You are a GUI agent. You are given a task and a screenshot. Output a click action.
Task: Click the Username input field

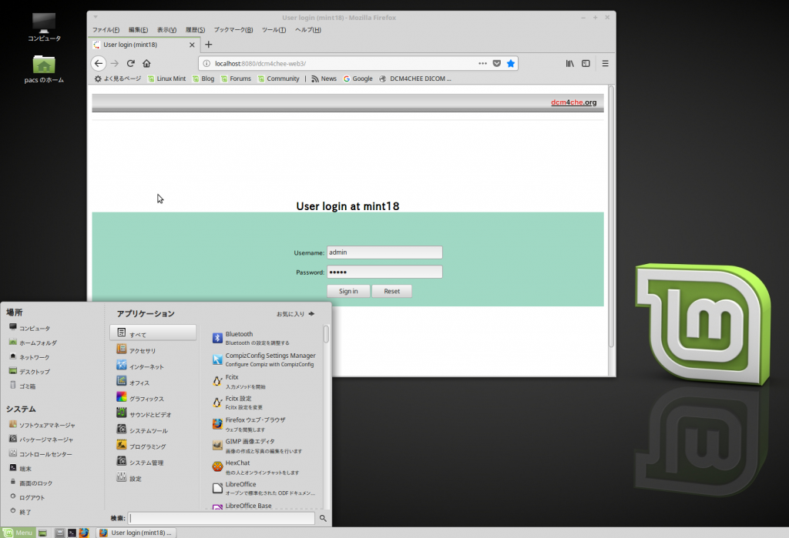point(384,252)
